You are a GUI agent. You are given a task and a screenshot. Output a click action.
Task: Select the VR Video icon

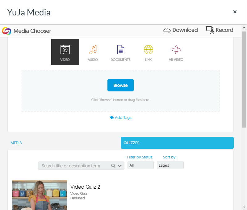176,50
